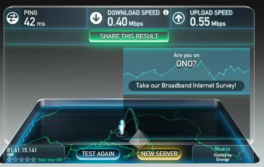The width and height of the screenshot is (264, 167).
Task: Click the IP address 81.61.15.141
Action: tap(22, 150)
